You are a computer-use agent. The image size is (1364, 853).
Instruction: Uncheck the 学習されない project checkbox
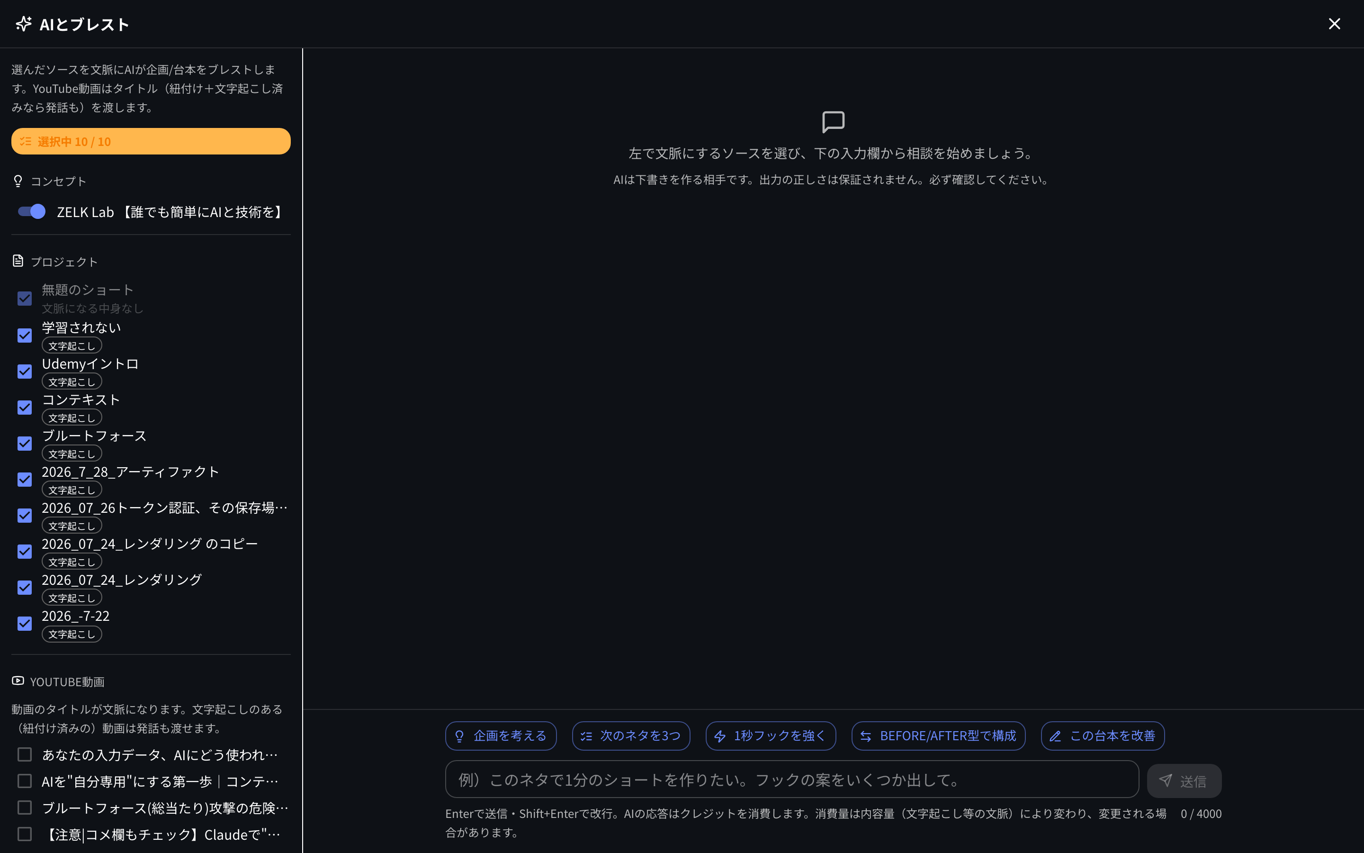(25, 336)
